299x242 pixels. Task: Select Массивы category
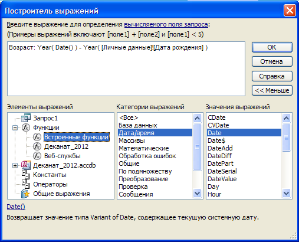coord(155,140)
